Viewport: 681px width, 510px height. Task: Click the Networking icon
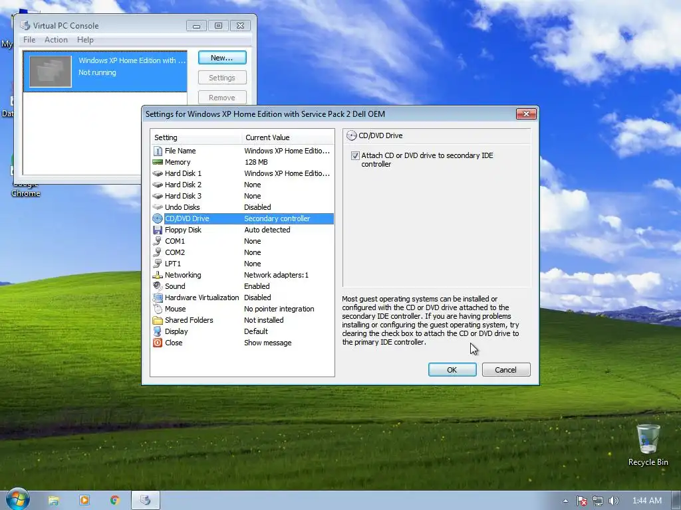pos(158,275)
